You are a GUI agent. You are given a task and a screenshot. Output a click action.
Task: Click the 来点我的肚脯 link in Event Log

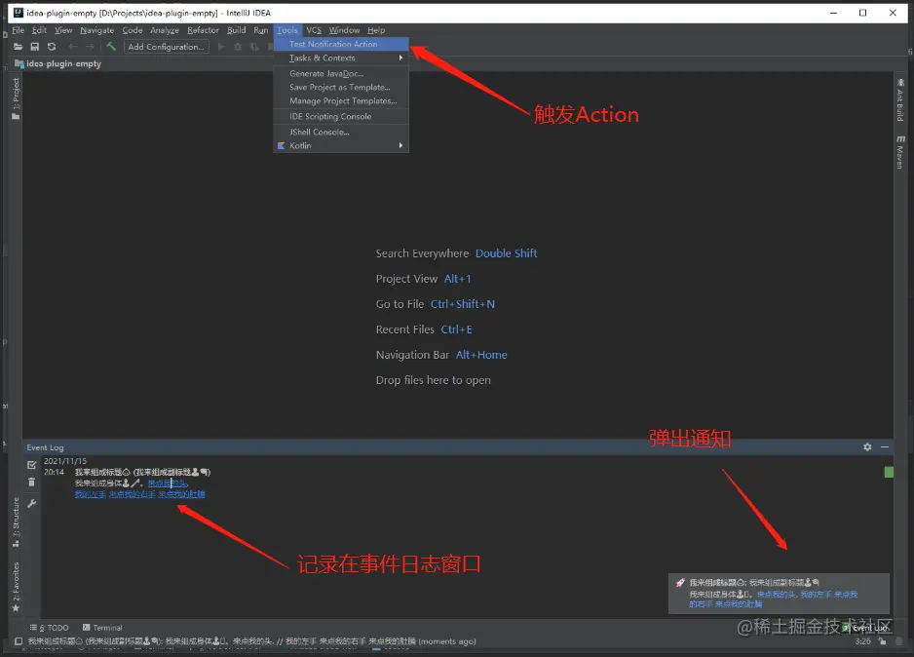182,494
